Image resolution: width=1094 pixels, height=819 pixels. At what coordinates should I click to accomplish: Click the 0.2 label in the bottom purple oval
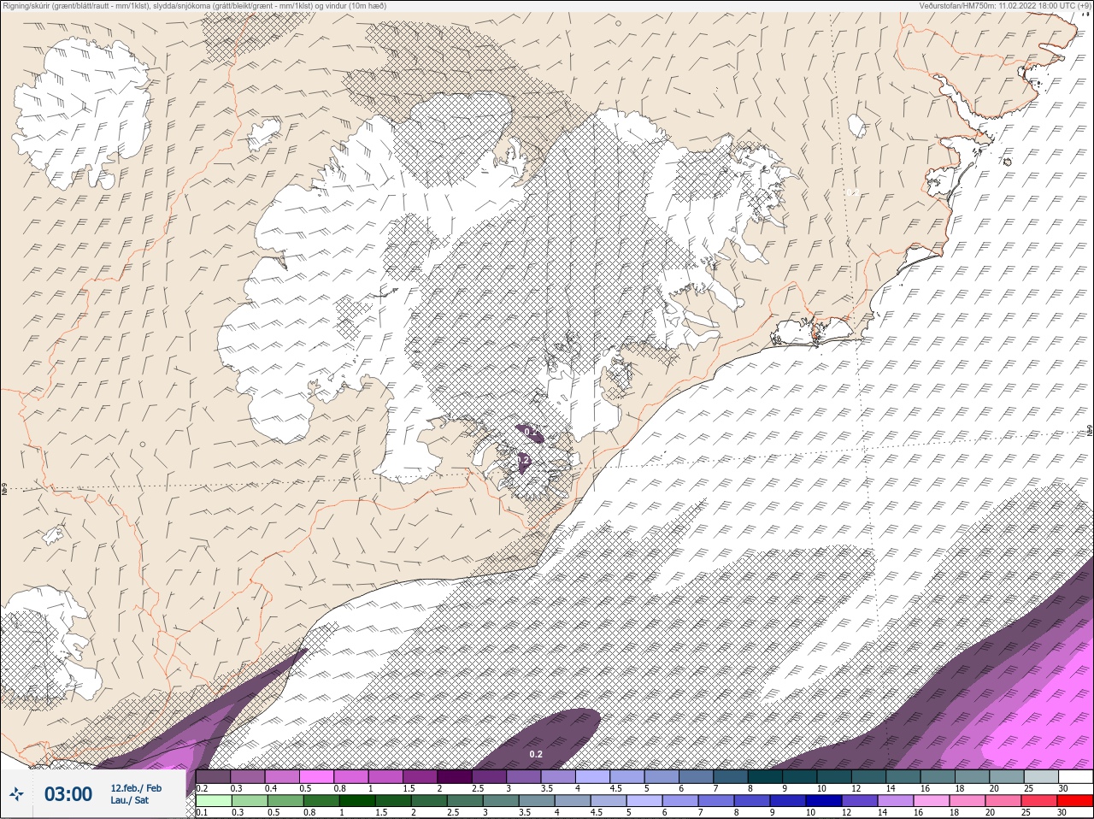click(536, 754)
